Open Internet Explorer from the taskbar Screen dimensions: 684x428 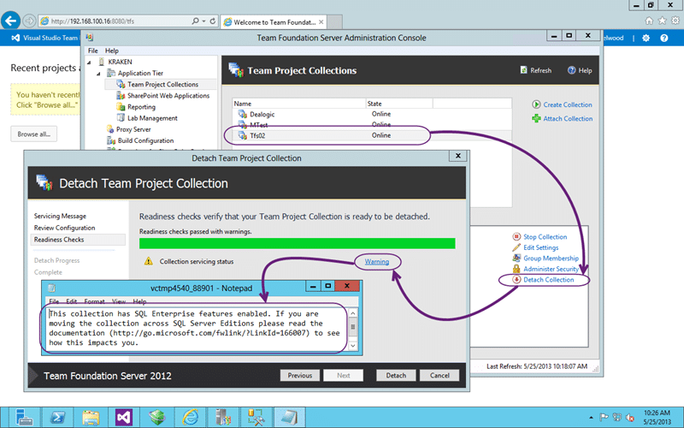coord(190,418)
